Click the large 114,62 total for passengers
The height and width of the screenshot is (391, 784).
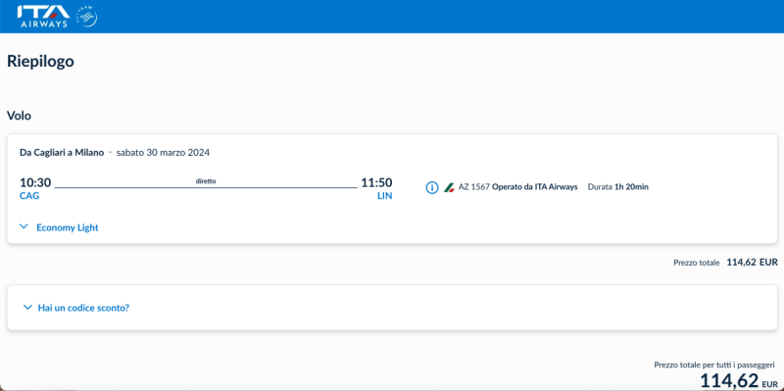(x=739, y=381)
